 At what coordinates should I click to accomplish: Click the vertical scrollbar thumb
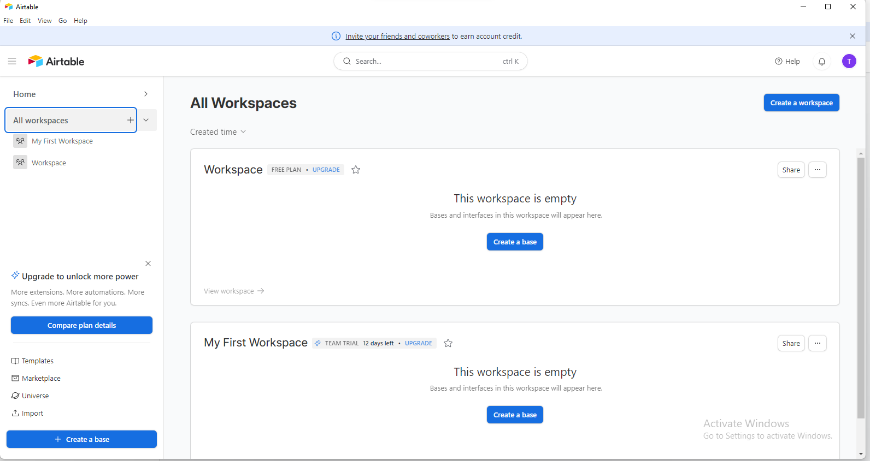pyautogui.click(x=861, y=288)
